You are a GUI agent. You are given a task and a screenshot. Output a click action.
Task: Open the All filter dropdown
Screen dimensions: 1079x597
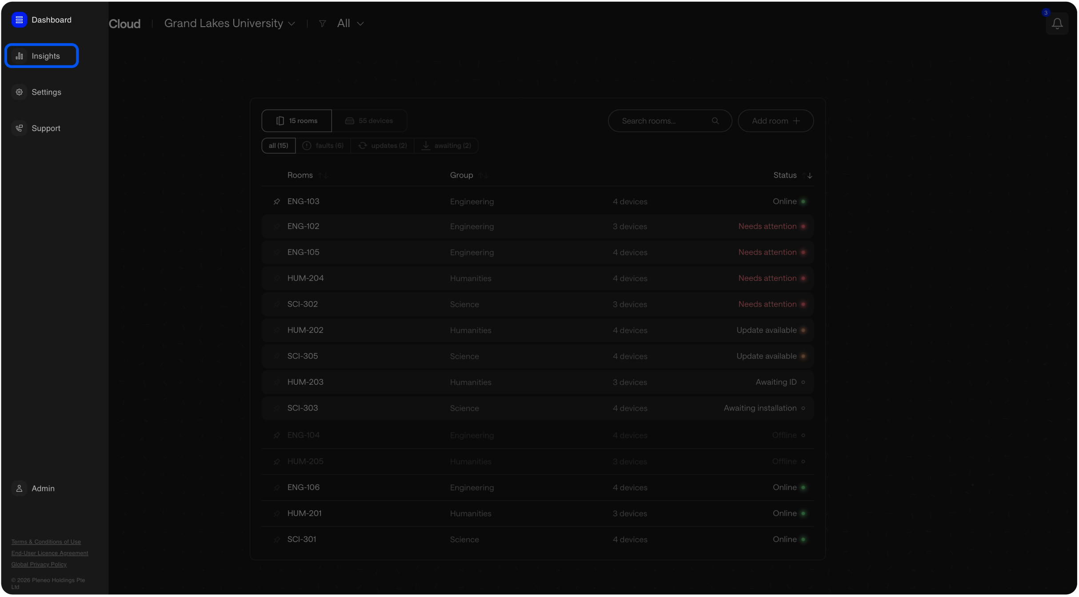coord(350,24)
